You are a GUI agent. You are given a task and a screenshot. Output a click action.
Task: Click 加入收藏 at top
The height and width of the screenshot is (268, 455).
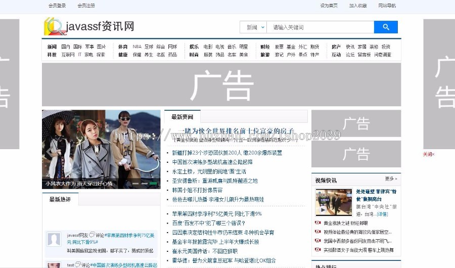(x=358, y=6)
